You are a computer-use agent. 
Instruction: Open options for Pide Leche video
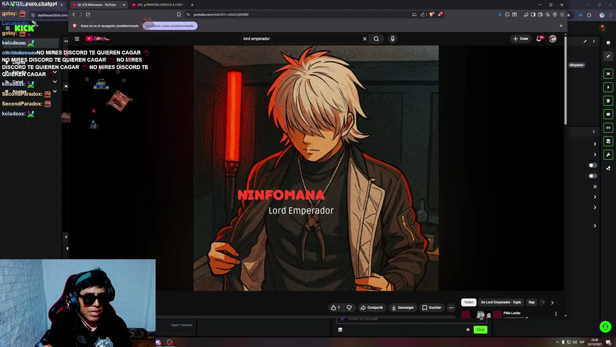click(556, 314)
